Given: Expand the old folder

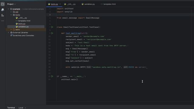Looking at the screenshot, I should tap(11, 12).
